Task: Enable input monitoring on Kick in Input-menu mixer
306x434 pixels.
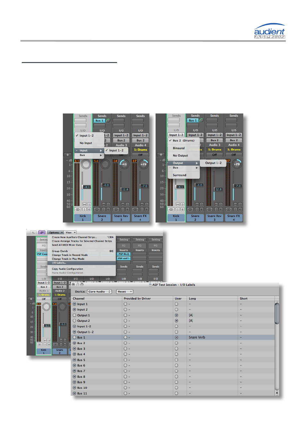Action: tap(84, 209)
